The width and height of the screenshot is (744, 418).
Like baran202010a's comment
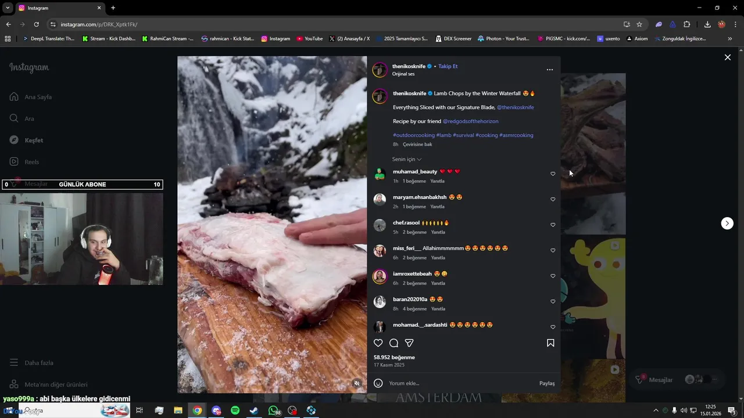coord(553,301)
